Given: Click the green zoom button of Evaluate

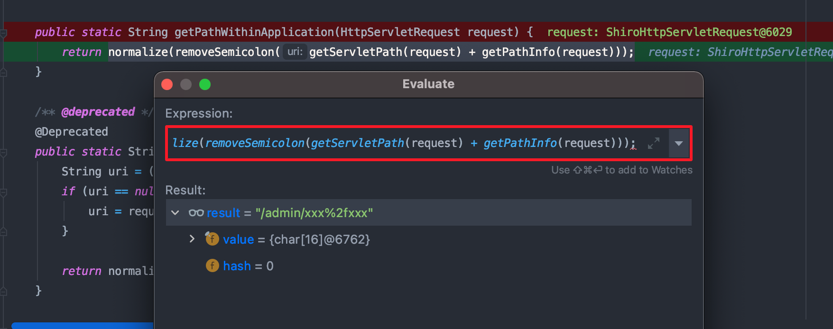Looking at the screenshot, I should tap(205, 84).
